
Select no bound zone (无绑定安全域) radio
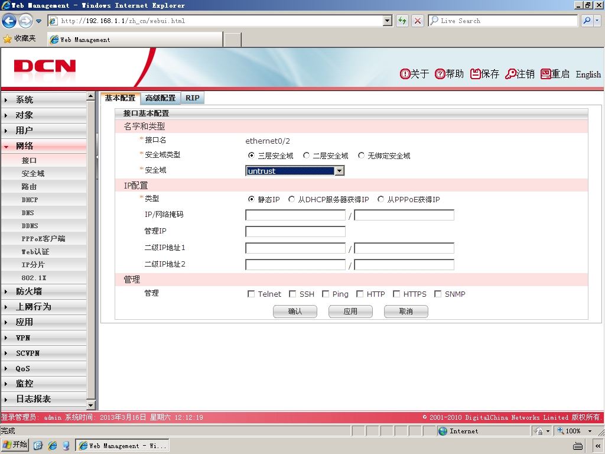point(361,155)
